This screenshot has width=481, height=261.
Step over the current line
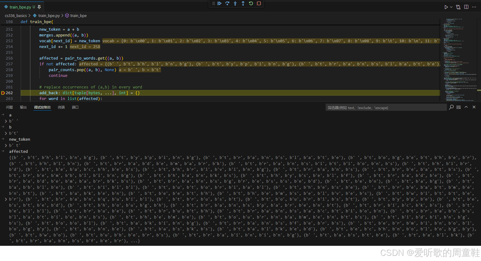[x=227, y=3]
